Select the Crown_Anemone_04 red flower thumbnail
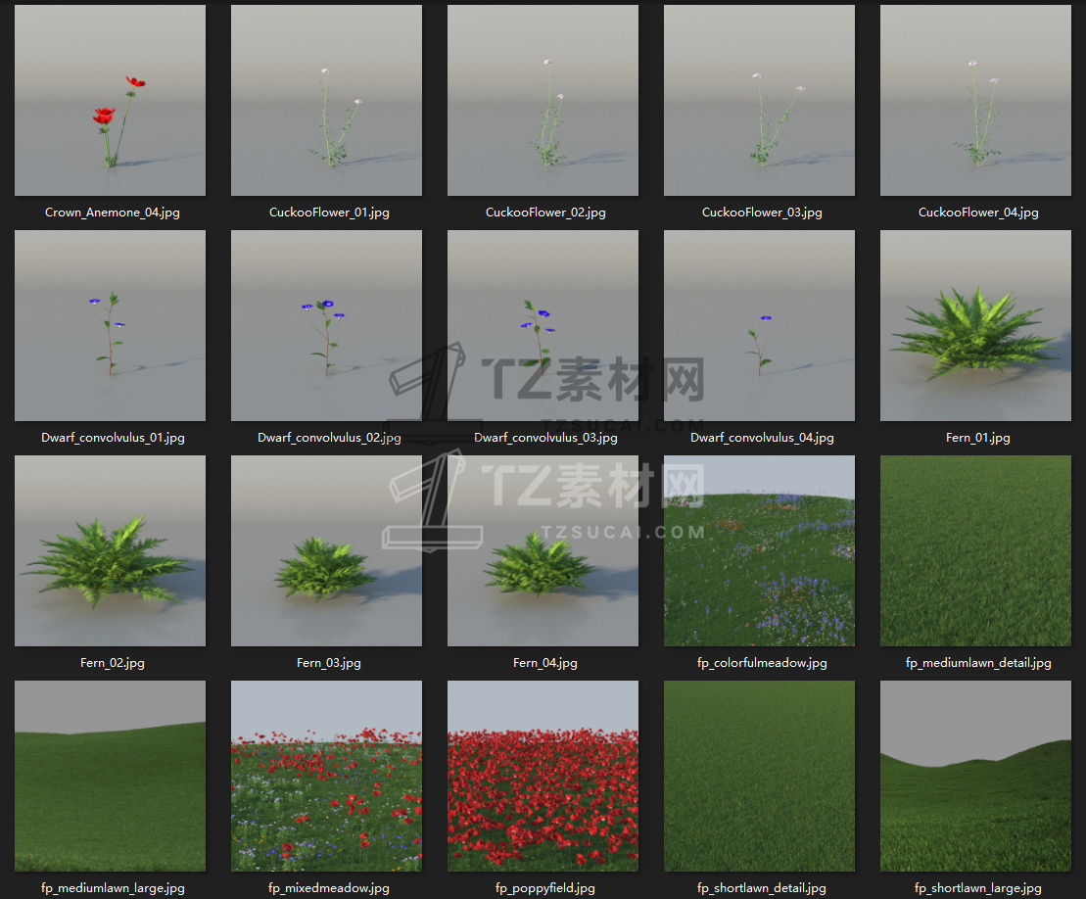The image size is (1086, 899). pos(110,101)
